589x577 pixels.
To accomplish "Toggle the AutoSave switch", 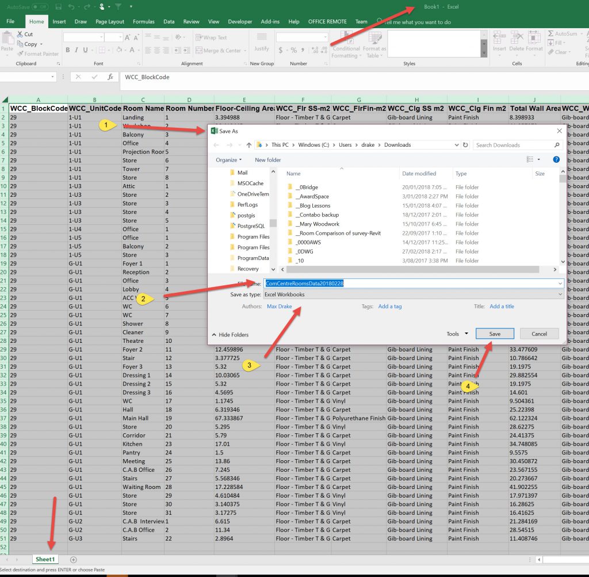I will pos(40,7).
